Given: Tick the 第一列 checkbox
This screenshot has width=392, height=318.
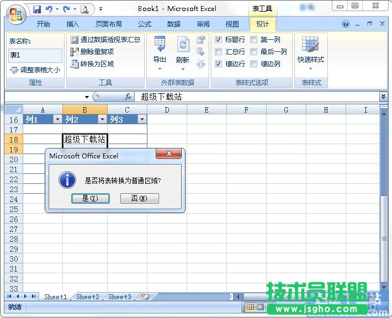Looking at the screenshot, I should click(x=254, y=40).
